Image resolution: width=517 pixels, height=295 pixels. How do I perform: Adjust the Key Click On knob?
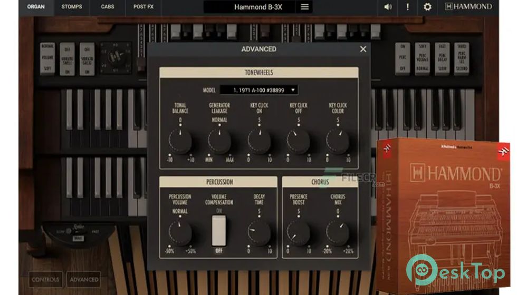259,142
